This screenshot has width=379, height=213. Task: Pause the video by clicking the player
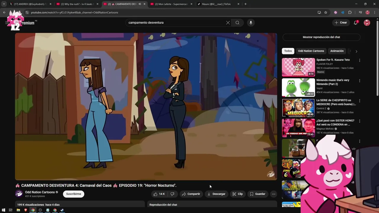pos(146,106)
